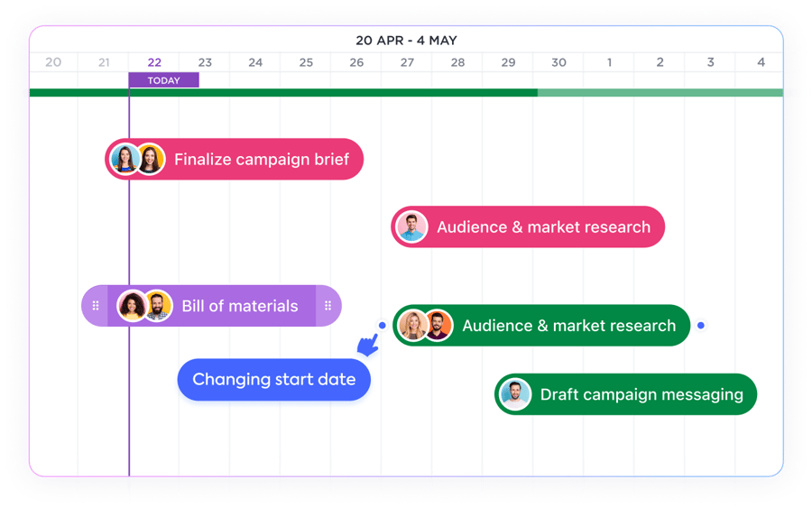This screenshot has height=508, width=812.
Task: Open the Draft campaign messaging task
Action: (x=625, y=394)
